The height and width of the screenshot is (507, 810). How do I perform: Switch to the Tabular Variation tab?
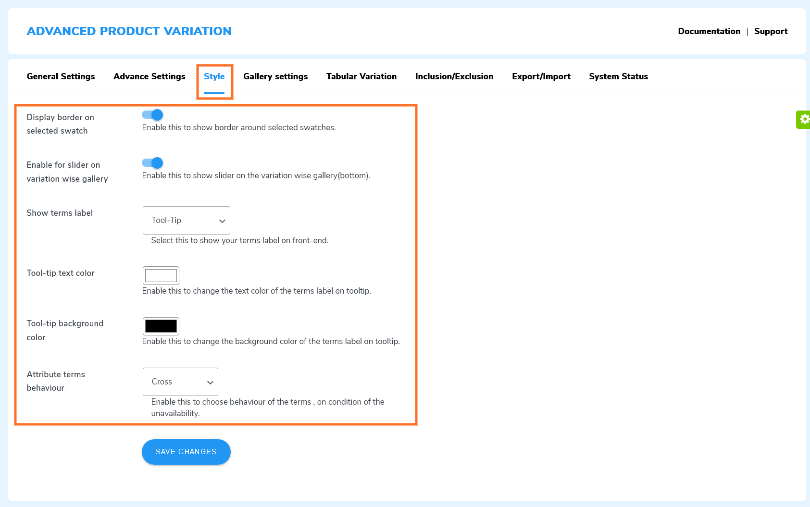(361, 76)
